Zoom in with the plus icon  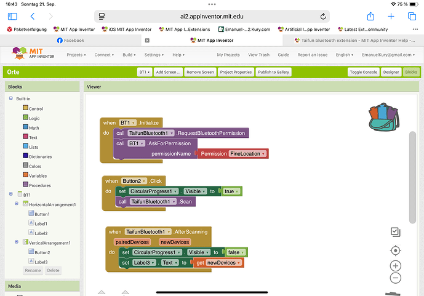coord(396,266)
